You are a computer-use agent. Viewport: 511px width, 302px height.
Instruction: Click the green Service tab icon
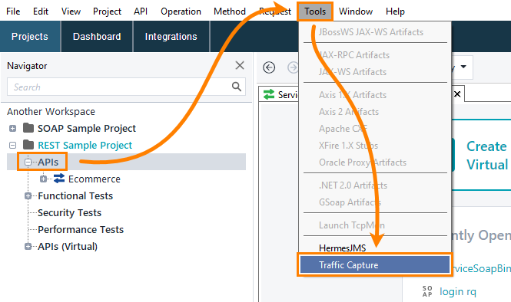(x=269, y=94)
